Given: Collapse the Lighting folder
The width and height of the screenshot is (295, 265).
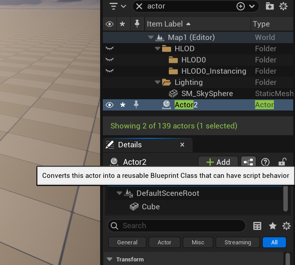Looking at the screenshot, I should click(158, 82).
